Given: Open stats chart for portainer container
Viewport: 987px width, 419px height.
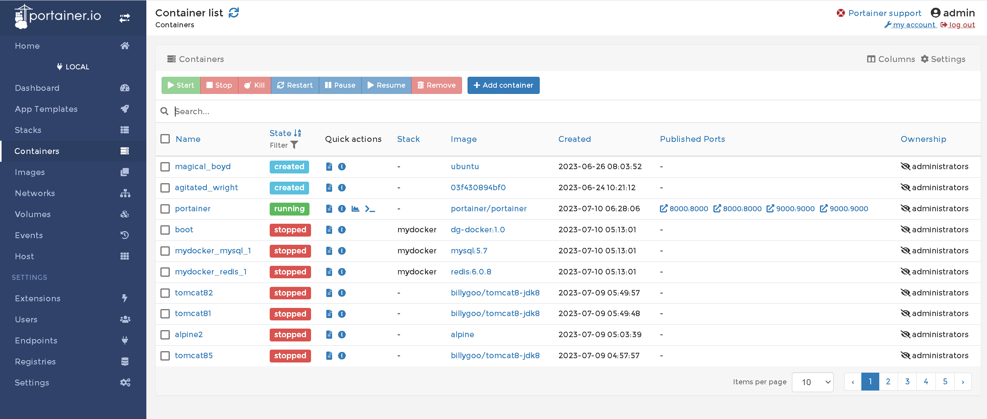Looking at the screenshot, I should [356, 209].
